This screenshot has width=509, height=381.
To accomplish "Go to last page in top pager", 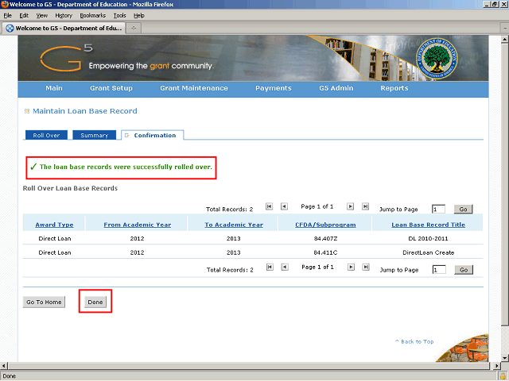I will click(x=366, y=206).
